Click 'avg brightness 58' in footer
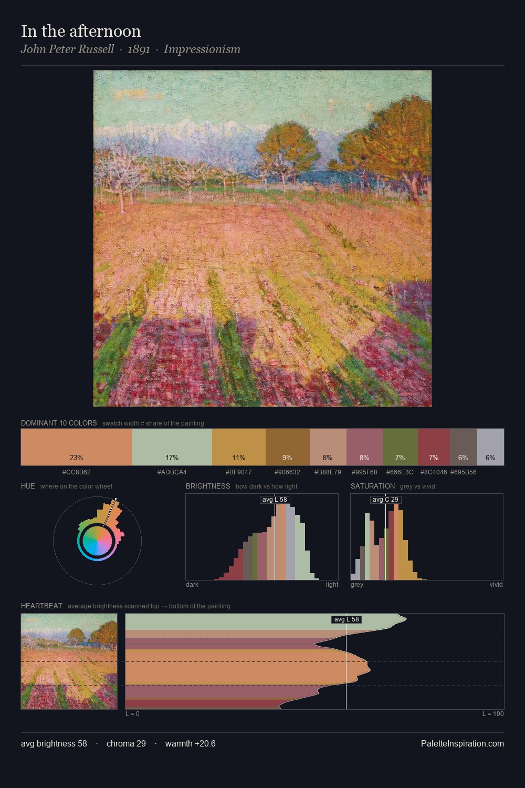 [x=54, y=743]
